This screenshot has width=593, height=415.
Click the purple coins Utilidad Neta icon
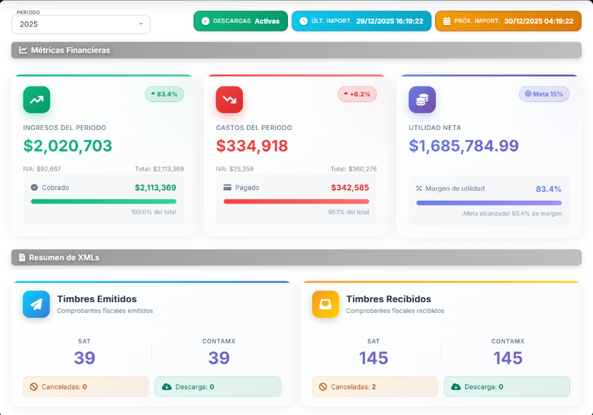(x=422, y=100)
